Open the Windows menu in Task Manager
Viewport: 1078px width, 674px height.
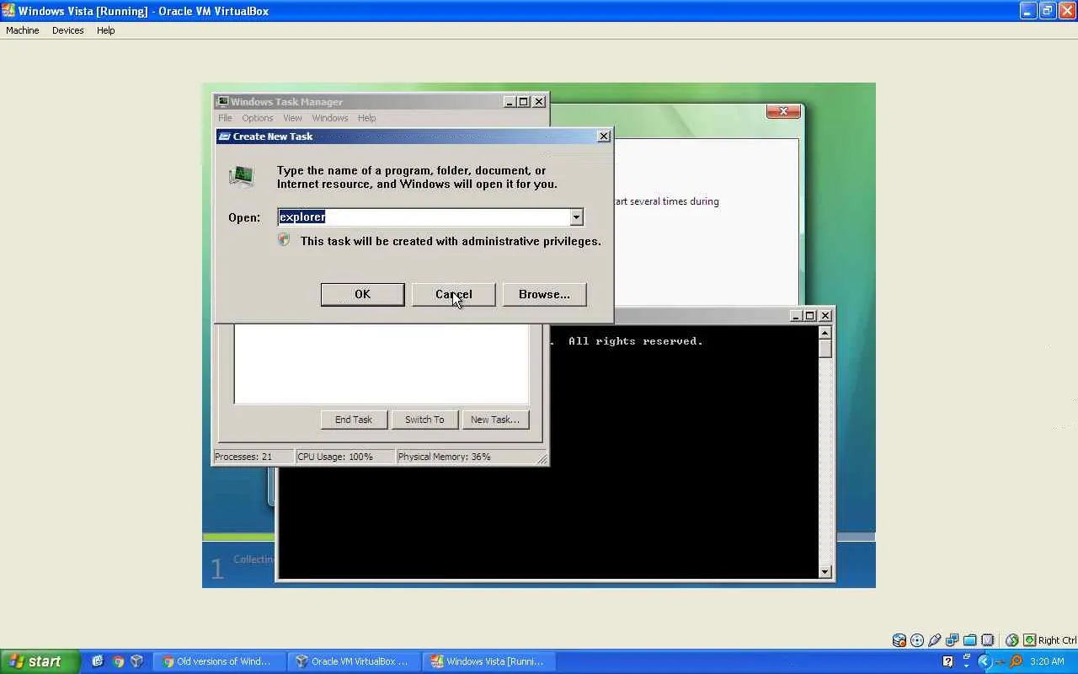330,118
